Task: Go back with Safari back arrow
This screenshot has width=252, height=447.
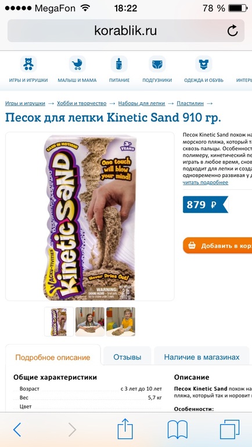Action: pos(17,430)
